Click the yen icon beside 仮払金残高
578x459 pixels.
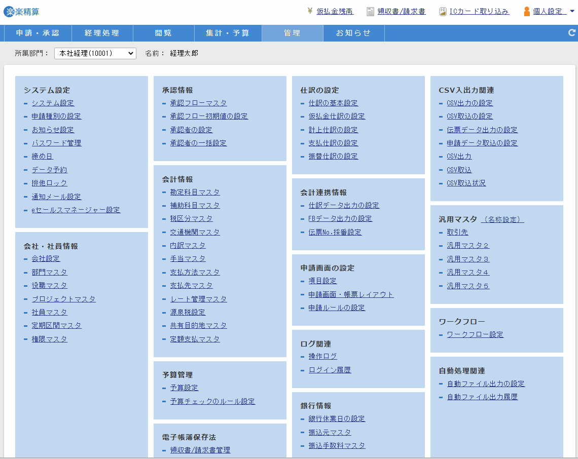pos(310,11)
